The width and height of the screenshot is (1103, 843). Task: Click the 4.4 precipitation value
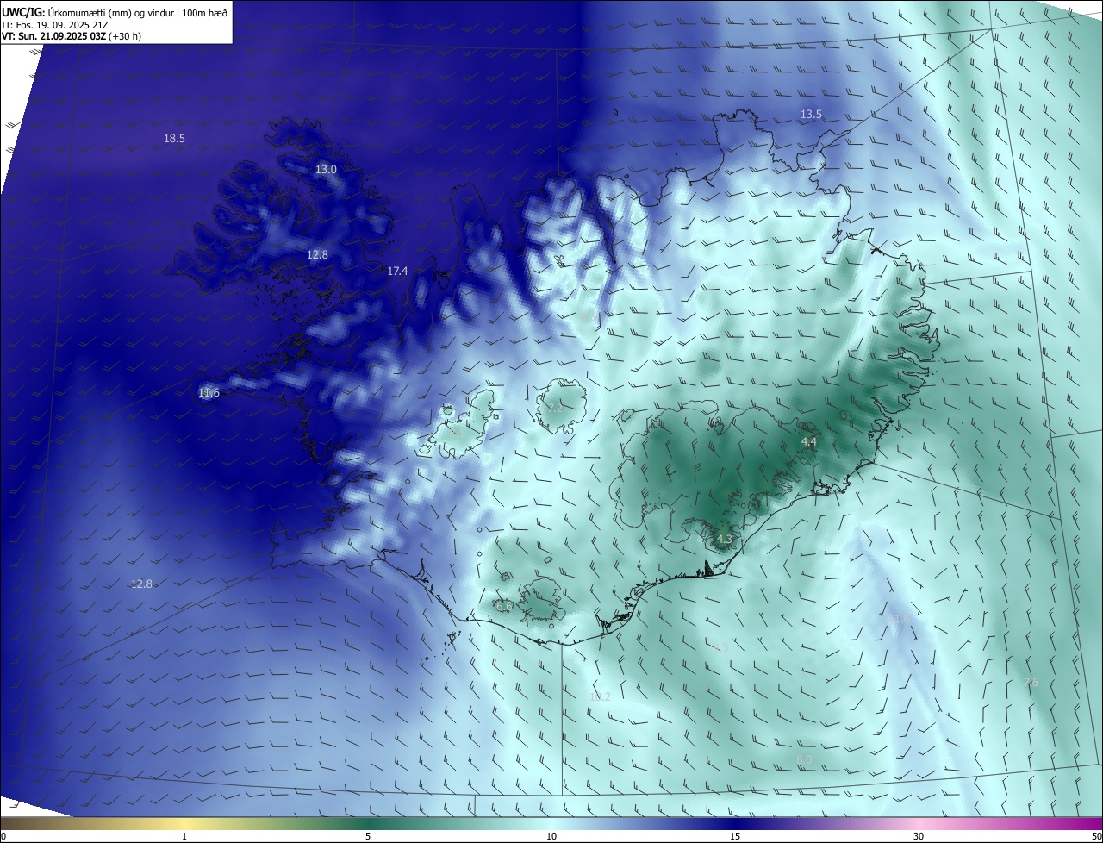[808, 442]
